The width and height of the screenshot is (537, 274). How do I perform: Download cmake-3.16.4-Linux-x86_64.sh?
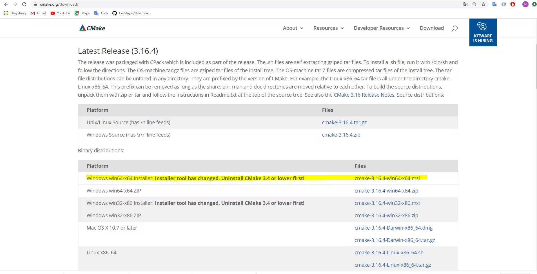389,252
